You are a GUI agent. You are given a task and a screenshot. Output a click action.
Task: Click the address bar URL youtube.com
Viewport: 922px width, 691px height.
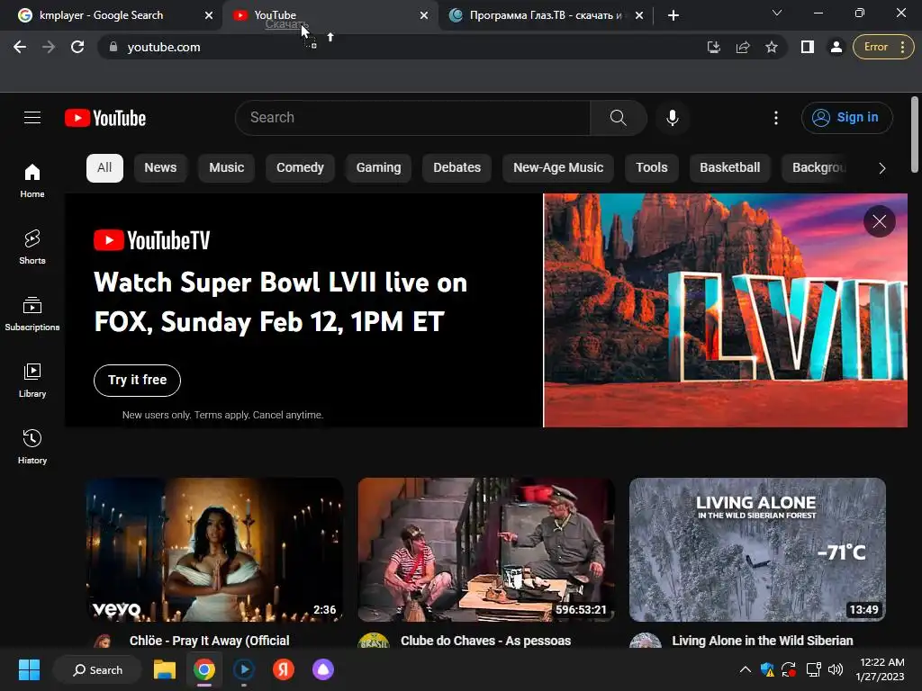tap(164, 47)
